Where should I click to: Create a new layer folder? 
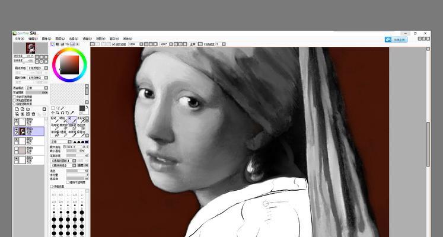tap(28, 109)
